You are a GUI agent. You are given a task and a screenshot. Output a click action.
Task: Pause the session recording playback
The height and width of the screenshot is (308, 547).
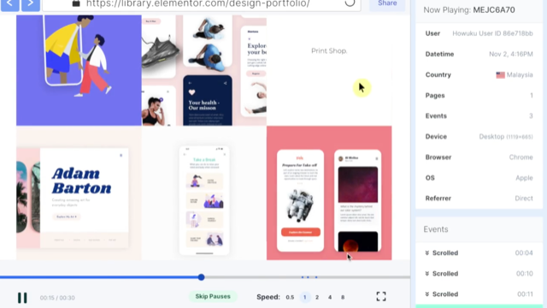pos(22,298)
